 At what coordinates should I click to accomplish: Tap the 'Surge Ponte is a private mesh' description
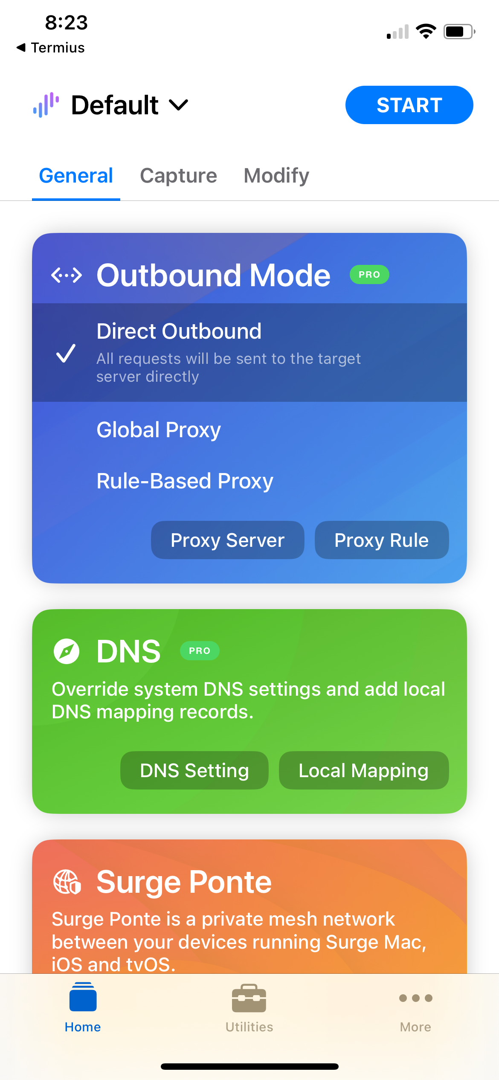pyautogui.click(x=239, y=941)
